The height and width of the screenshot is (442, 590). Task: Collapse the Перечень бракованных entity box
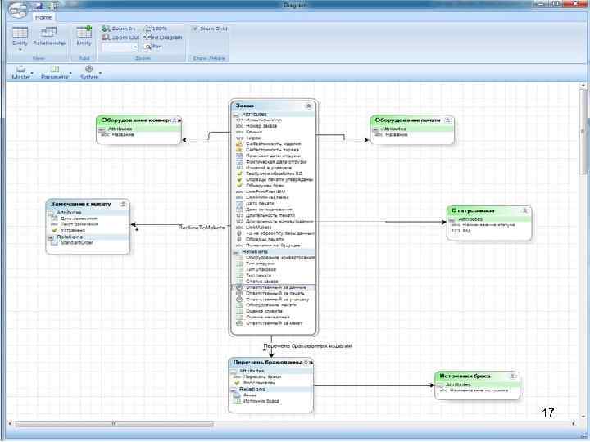point(306,363)
